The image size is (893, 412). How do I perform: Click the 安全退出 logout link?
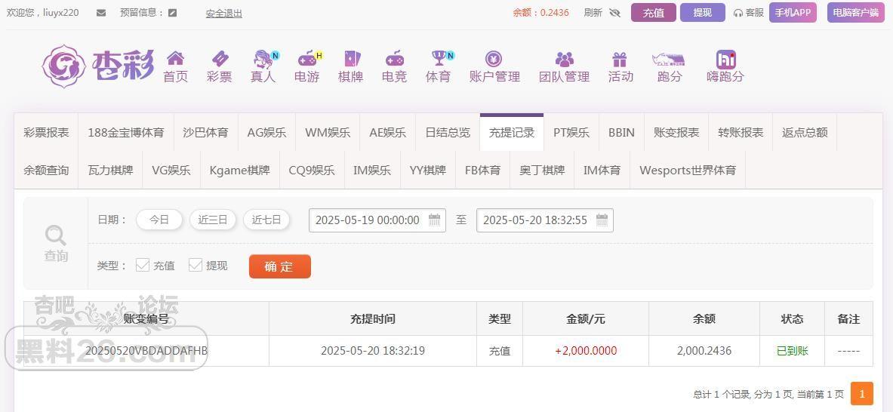224,13
